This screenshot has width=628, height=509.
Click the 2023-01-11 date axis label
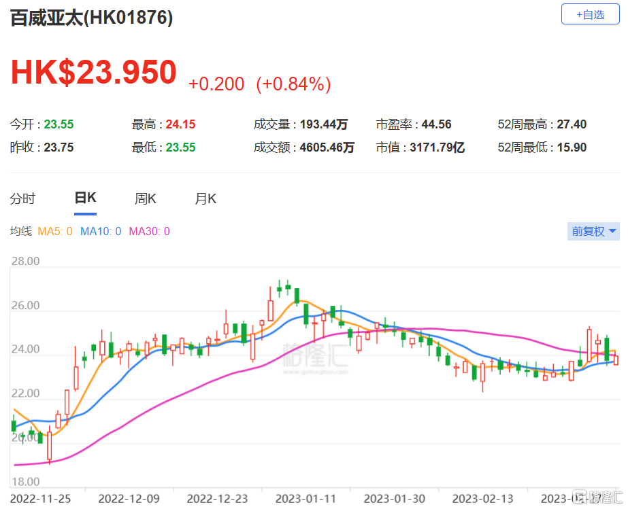(x=305, y=499)
